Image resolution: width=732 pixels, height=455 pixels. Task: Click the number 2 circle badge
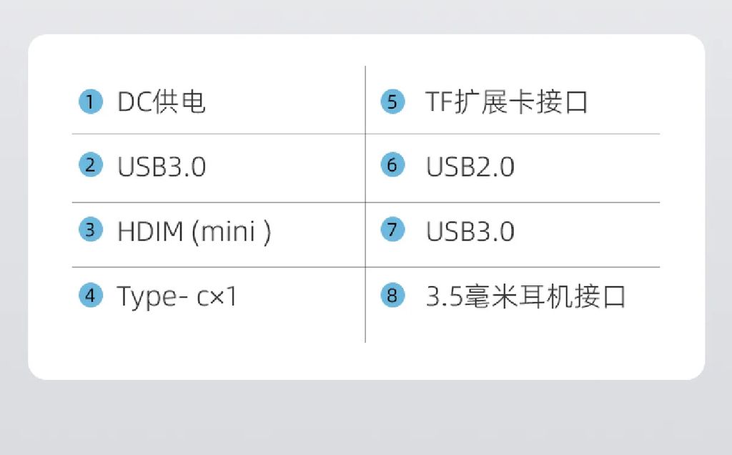(90, 166)
